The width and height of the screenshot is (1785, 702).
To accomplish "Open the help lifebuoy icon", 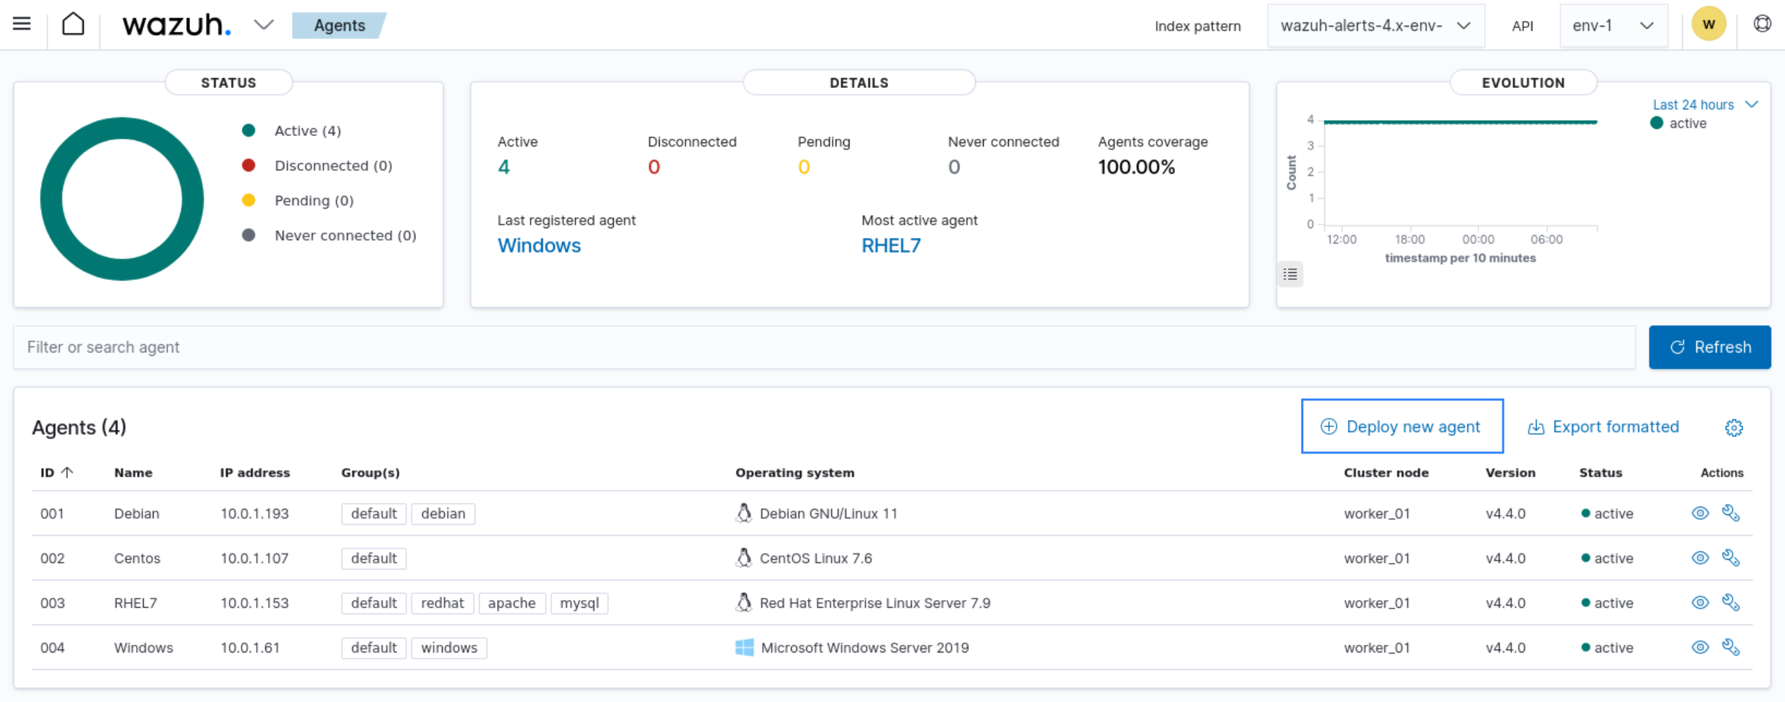I will (1762, 24).
